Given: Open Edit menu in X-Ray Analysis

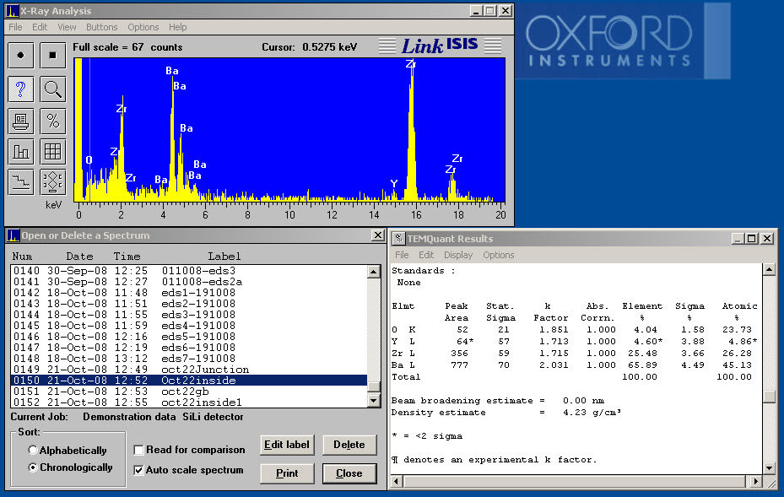Looking at the screenshot, I should [40, 27].
